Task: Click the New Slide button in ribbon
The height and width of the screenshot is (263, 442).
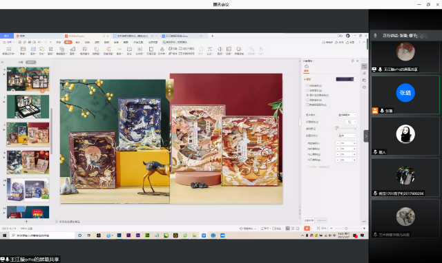Action: (x=9, y=50)
